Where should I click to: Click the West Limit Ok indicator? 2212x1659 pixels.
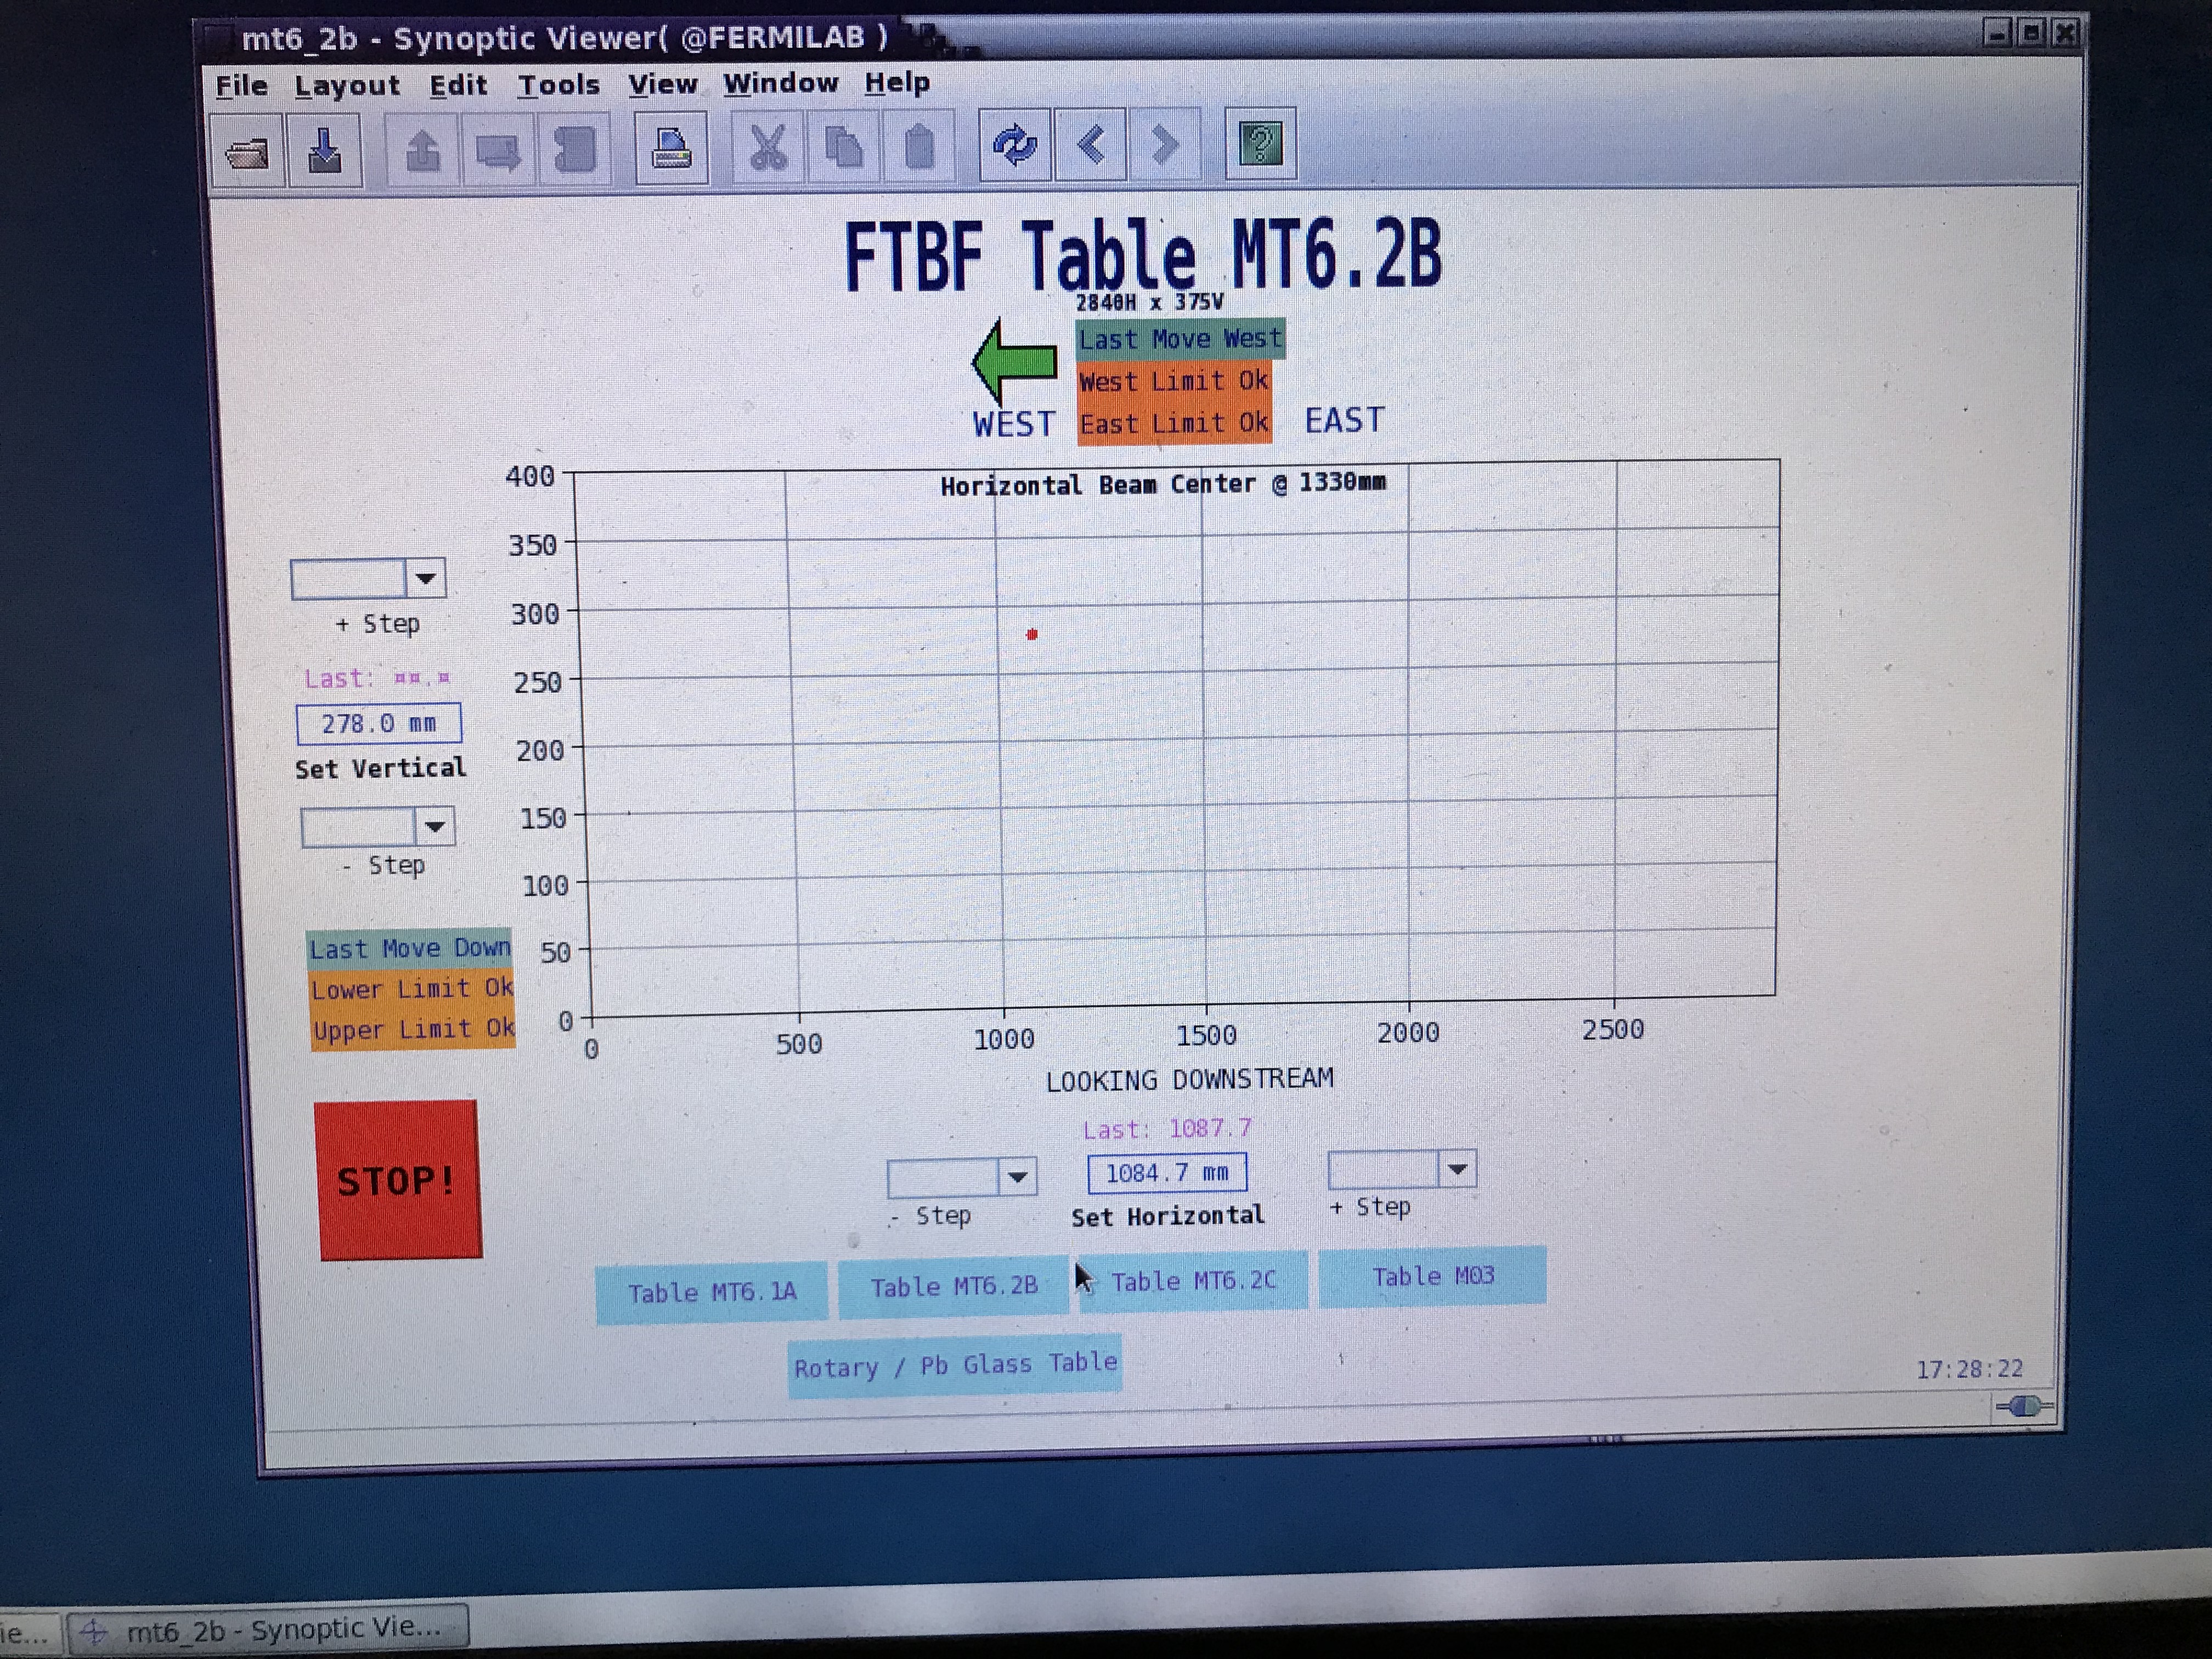(1174, 381)
